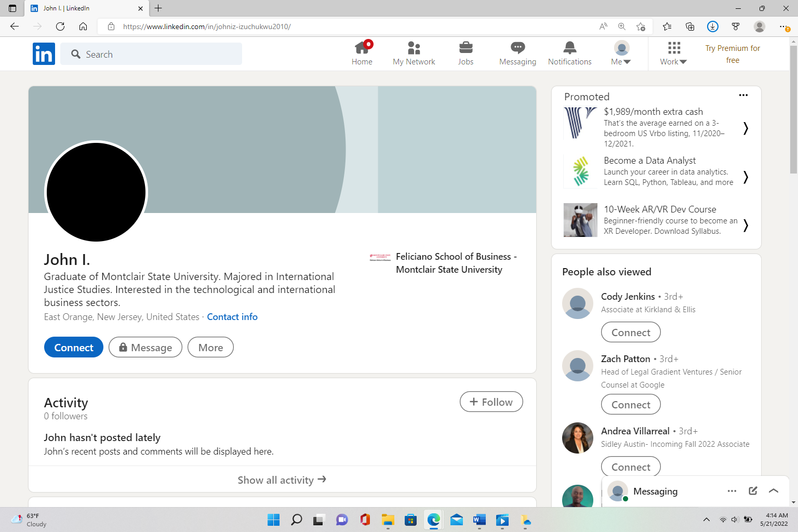Click the browser Back arrow
The height and width of the screenshot is (532, 798).
[x=15, y=26]
